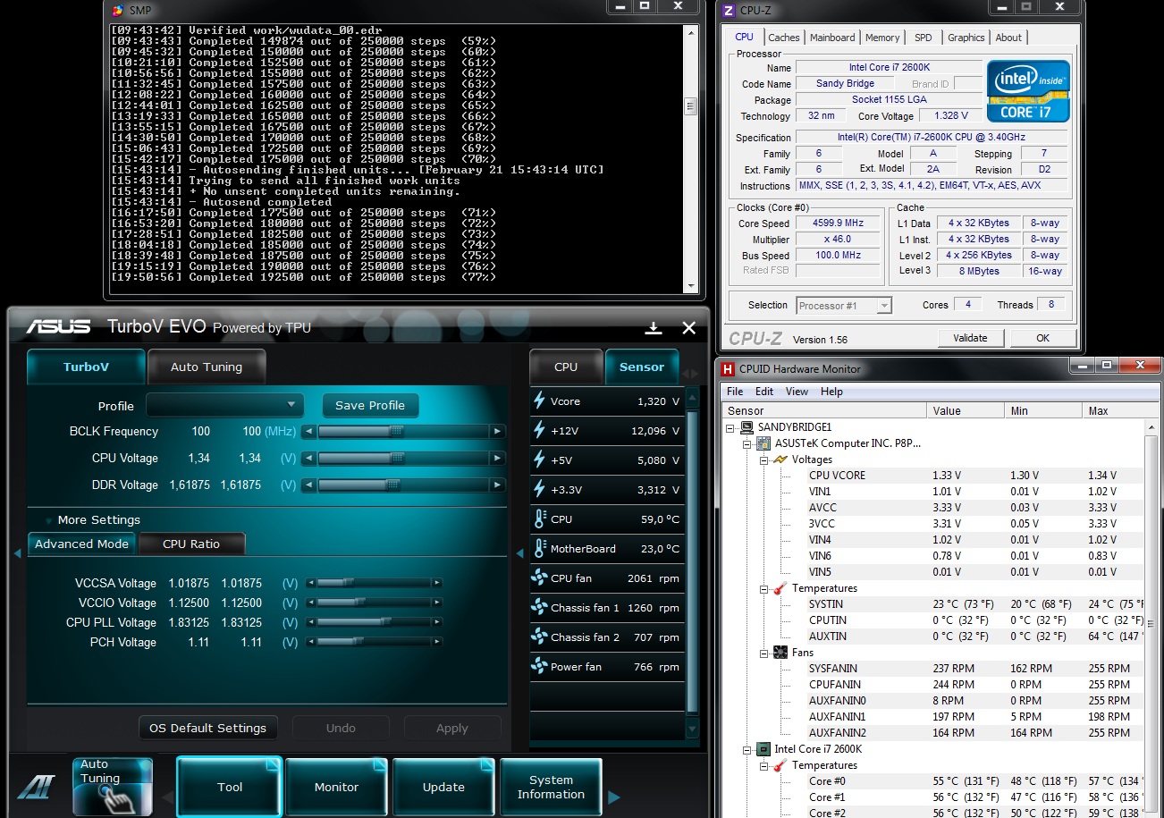Screen dimensions: 1164x818
Task: Click the ASUSTeK motherboard icon in Hardware Monitor
Action: coord(764,443)
